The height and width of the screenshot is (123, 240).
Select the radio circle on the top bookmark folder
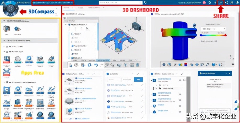point(180,80)
